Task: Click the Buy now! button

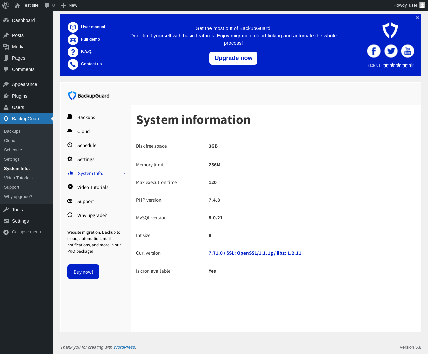Action: [x=83, y=272]
